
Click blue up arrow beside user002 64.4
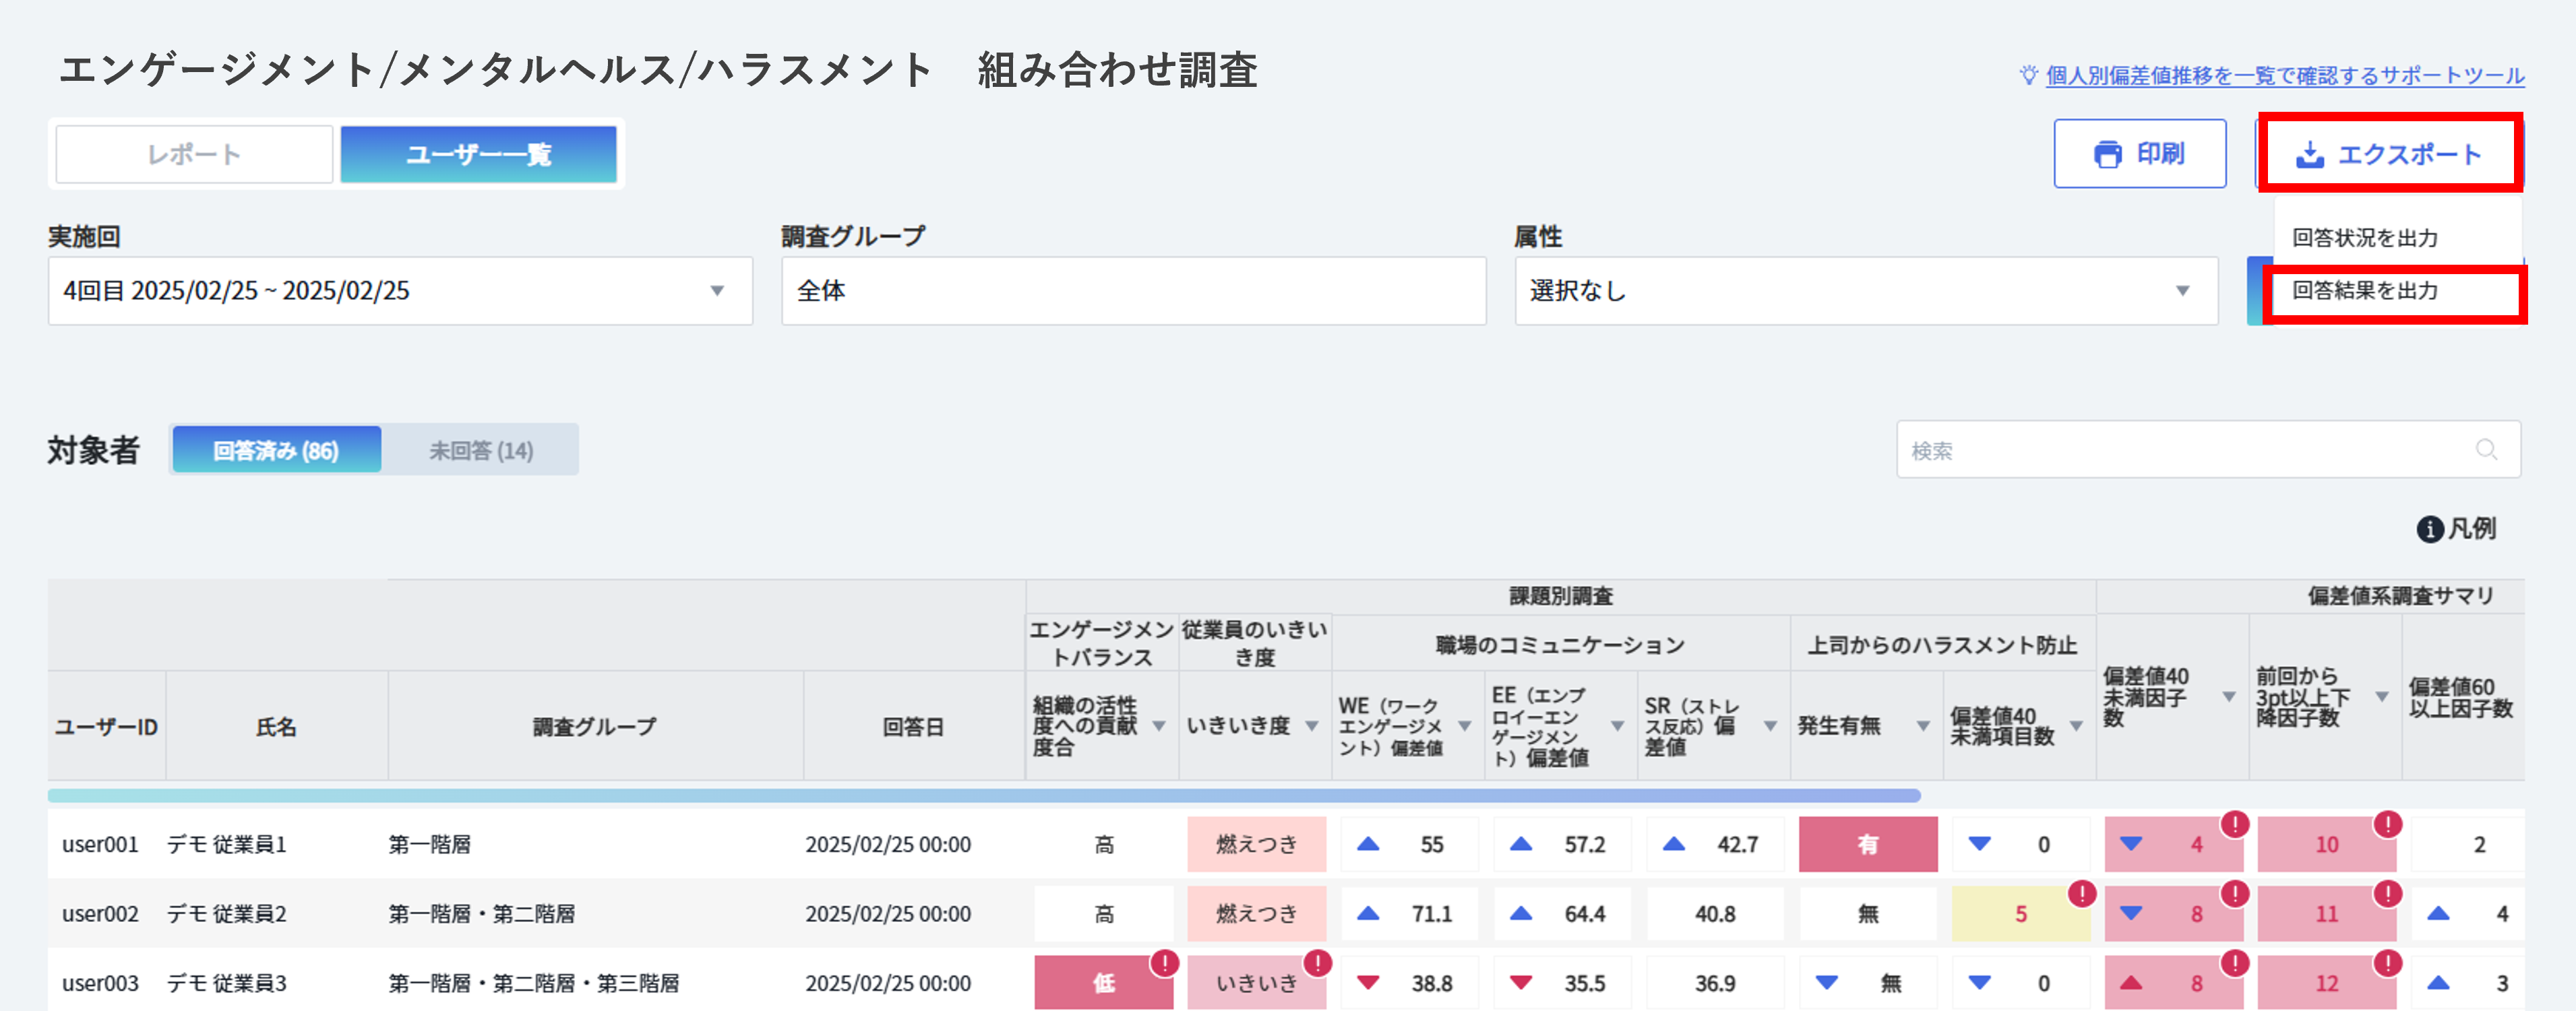1521,913
